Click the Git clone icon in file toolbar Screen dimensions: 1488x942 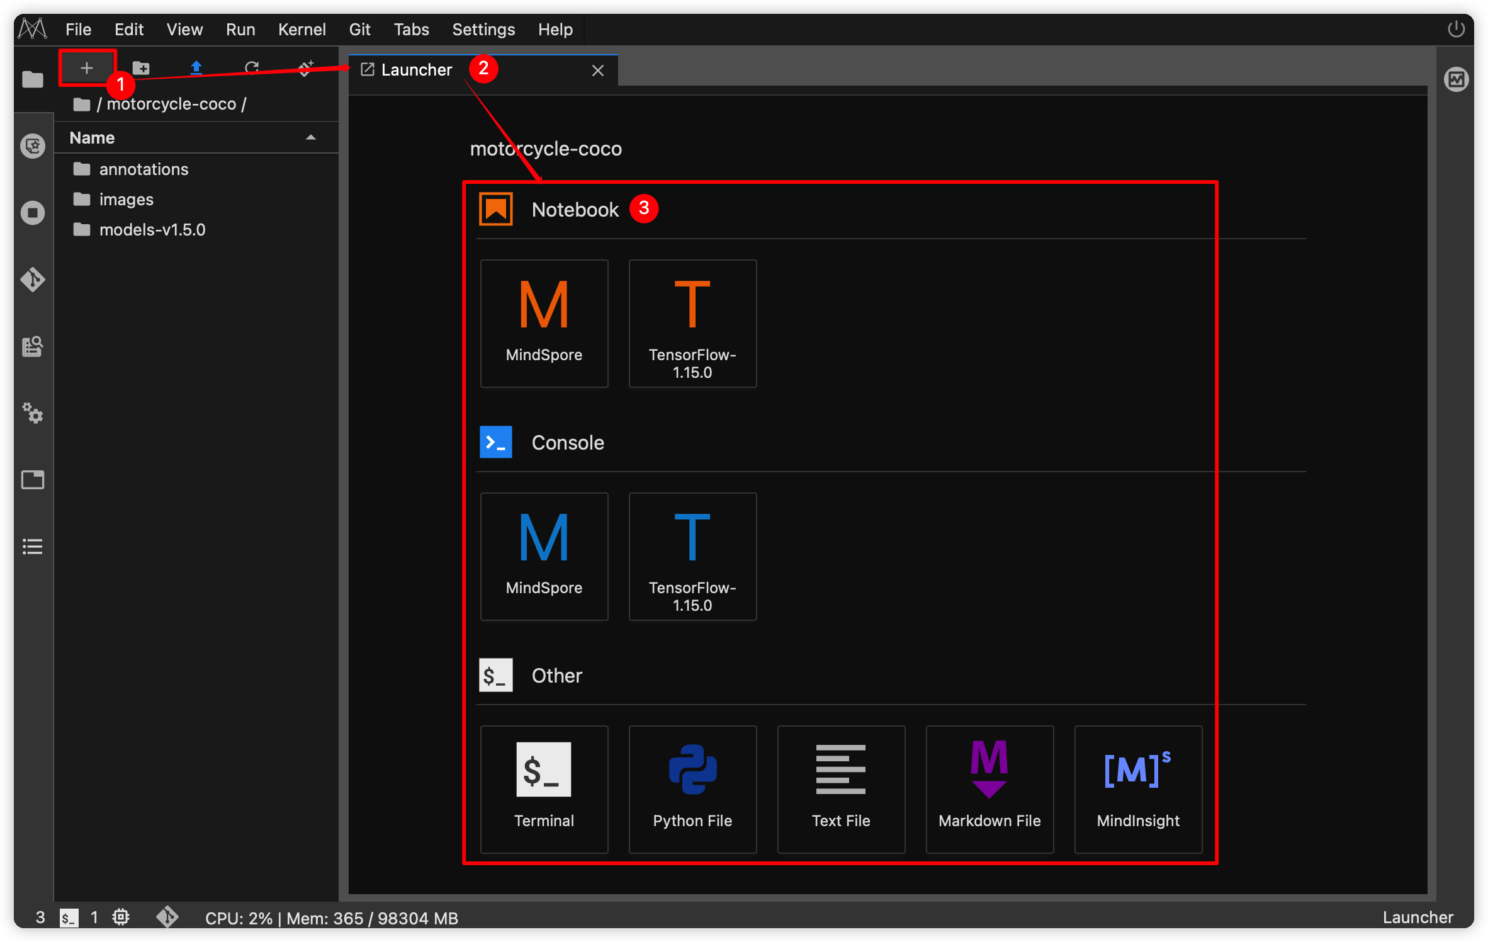[306, 68]
